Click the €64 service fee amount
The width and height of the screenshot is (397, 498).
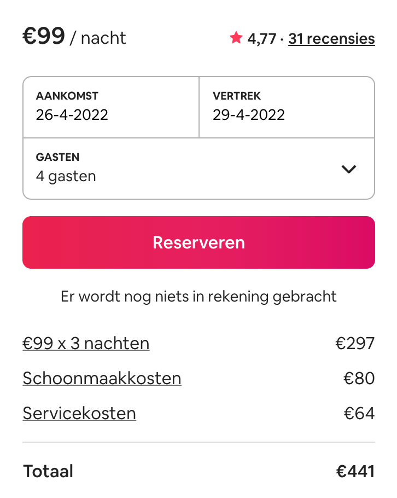coord(359,413)
